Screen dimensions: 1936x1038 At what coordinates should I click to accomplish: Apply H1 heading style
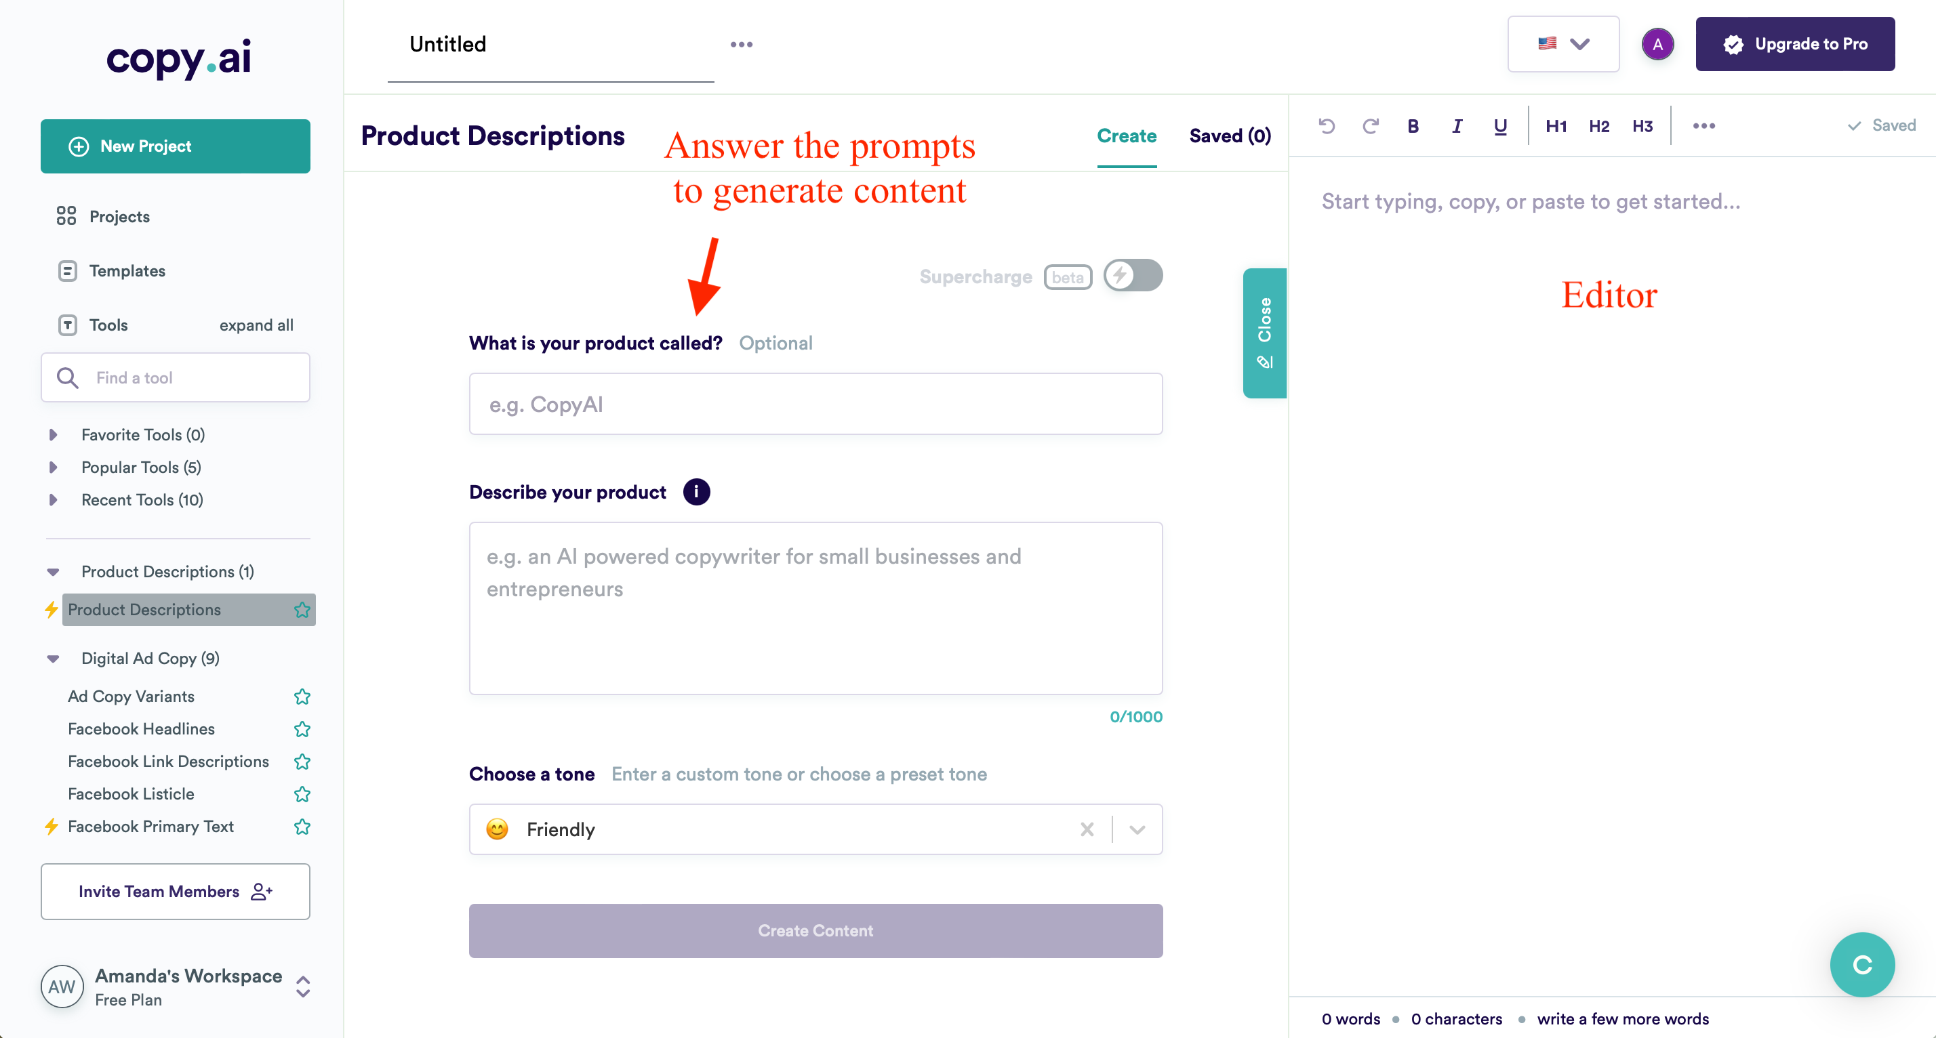(1556, 124)
